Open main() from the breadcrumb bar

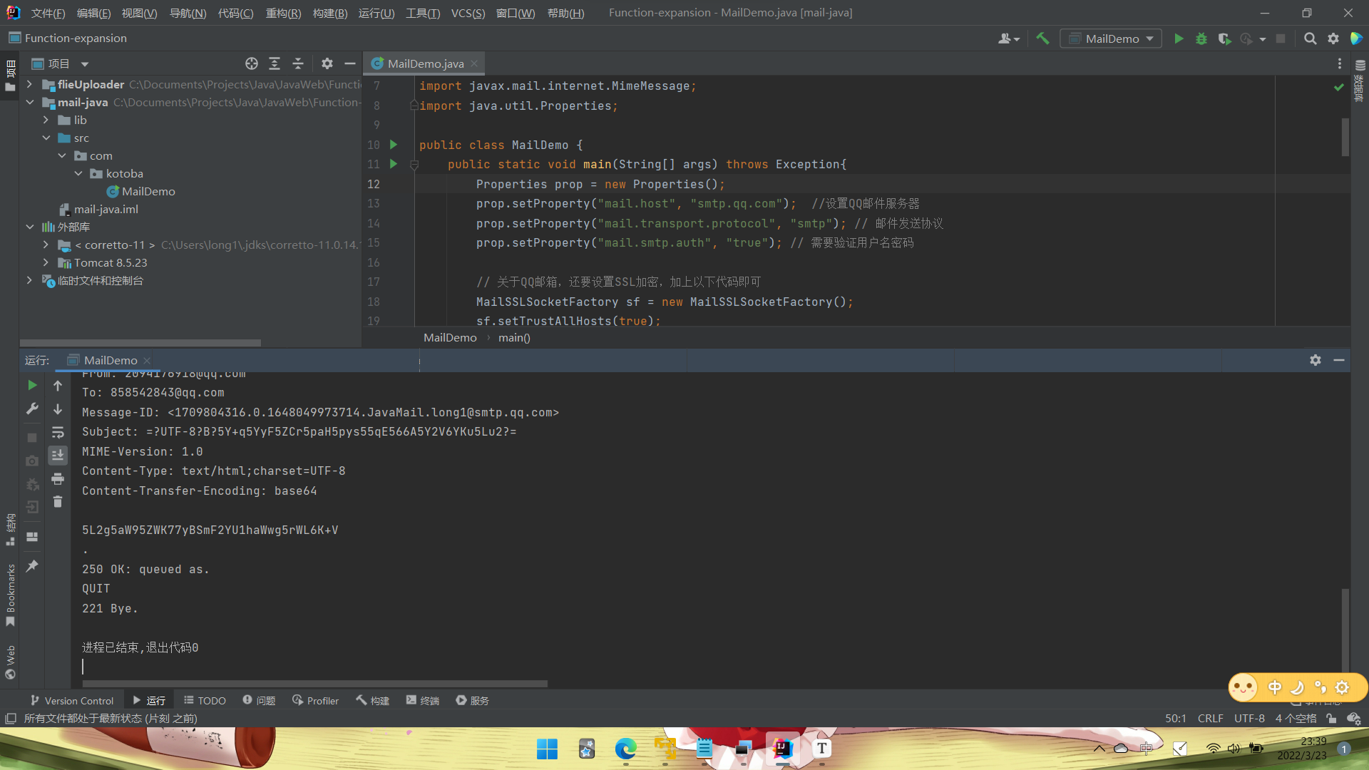coord(514,337)
